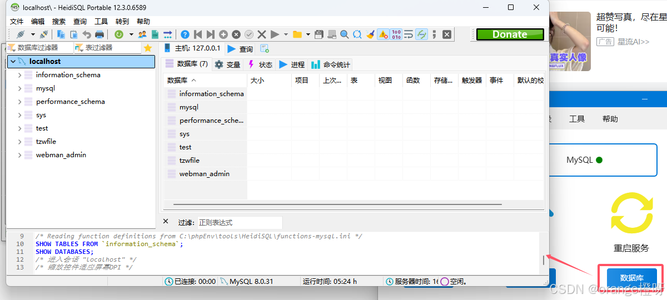Click the new query tab icon
The image size is (667, 300).
coord(265,49)
